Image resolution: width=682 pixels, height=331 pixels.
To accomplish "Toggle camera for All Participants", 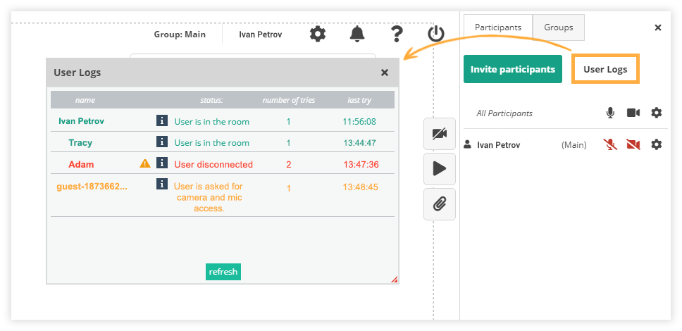I will coord(633,113).
